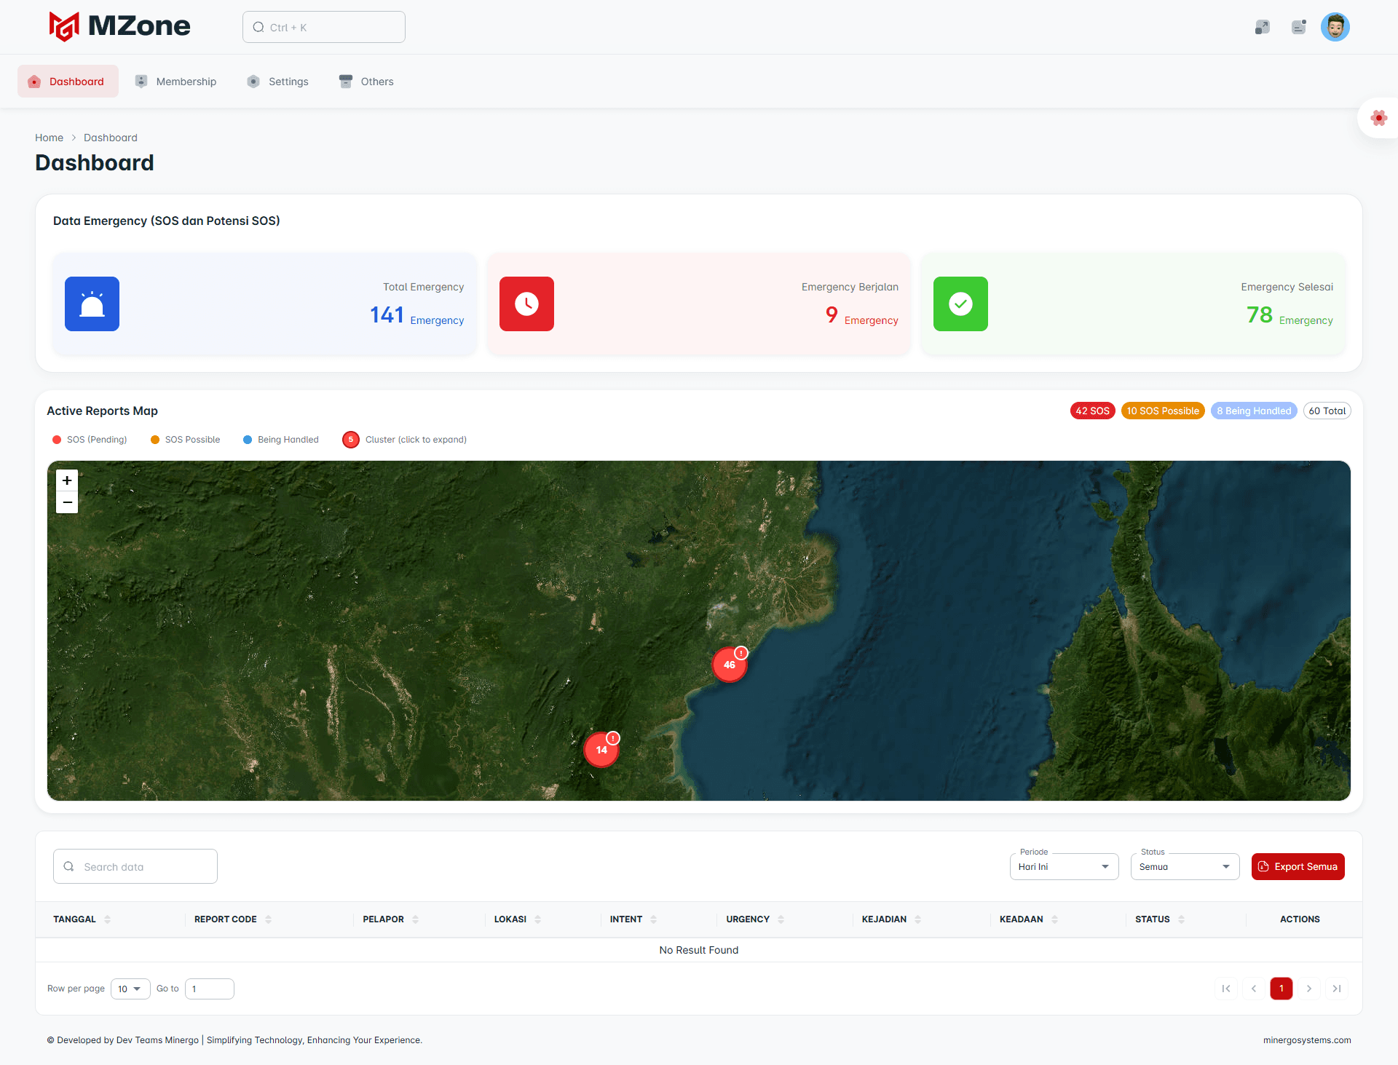Screen dimensions: 1398x1065
Task: Click the Dashboard breadcrumb link
Action: pos(111,138)
